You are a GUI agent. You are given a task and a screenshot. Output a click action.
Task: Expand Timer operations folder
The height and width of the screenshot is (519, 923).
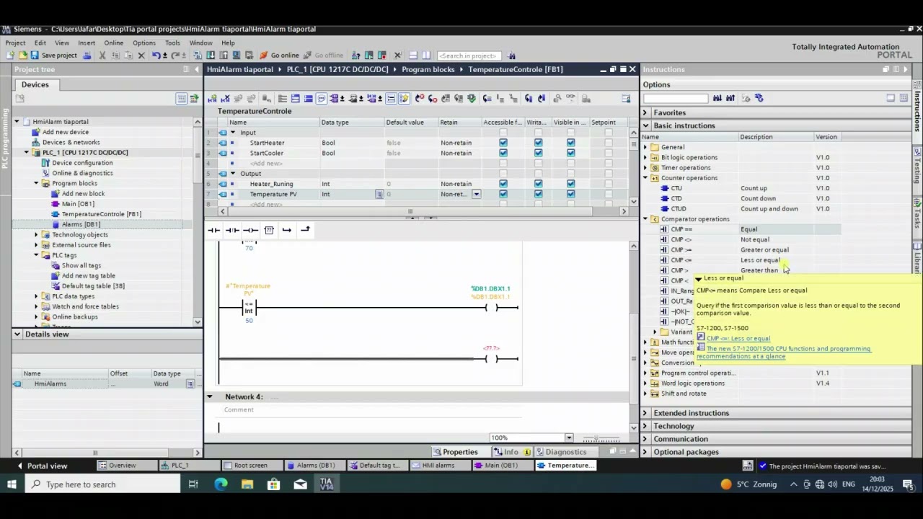(645, 167)
